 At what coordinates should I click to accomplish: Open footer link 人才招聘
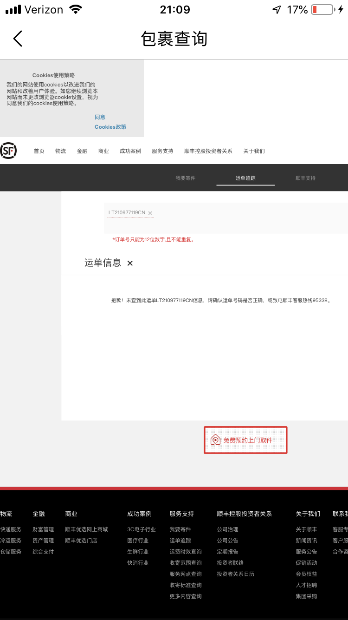pyautogui.click(x=306, y=585)
